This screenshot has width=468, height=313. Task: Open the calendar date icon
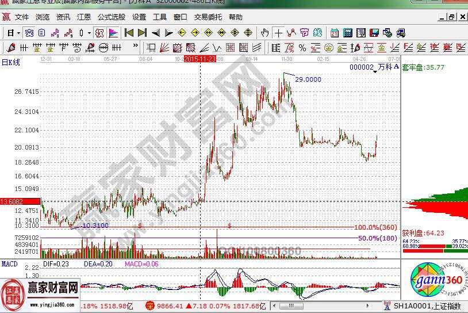click(x=335, y=33)
